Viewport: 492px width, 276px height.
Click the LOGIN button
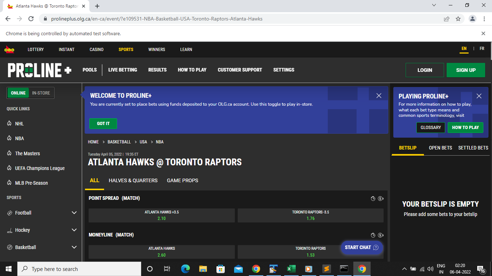click(425, 70)
